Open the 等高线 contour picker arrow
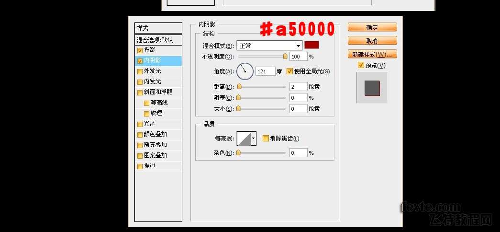The image size is (500, 232). pos(254,139)
